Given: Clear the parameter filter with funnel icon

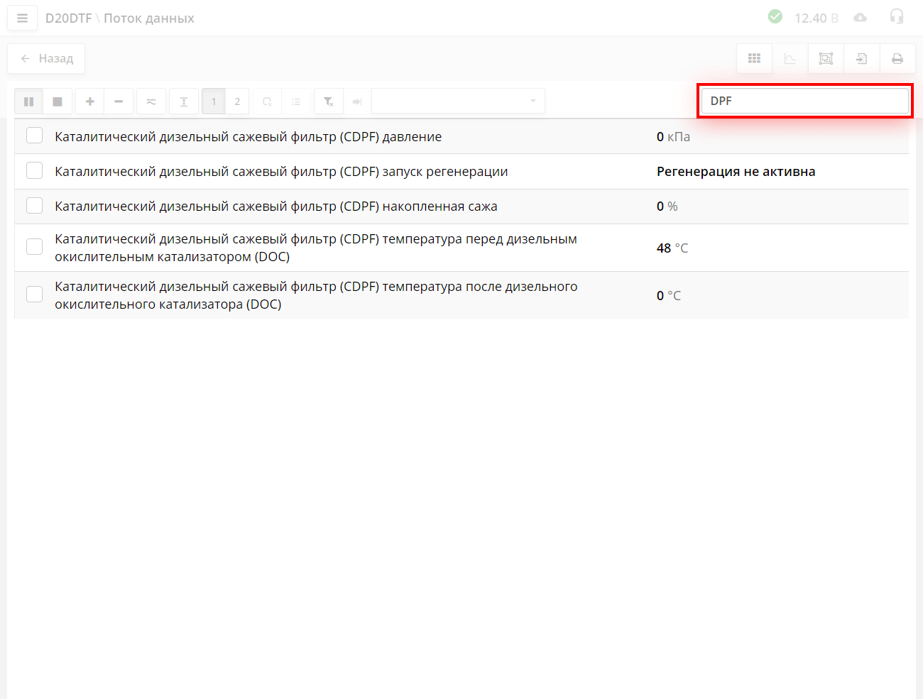Looking at the screenshot, I should pyautogui.click(x=329, y=101).
